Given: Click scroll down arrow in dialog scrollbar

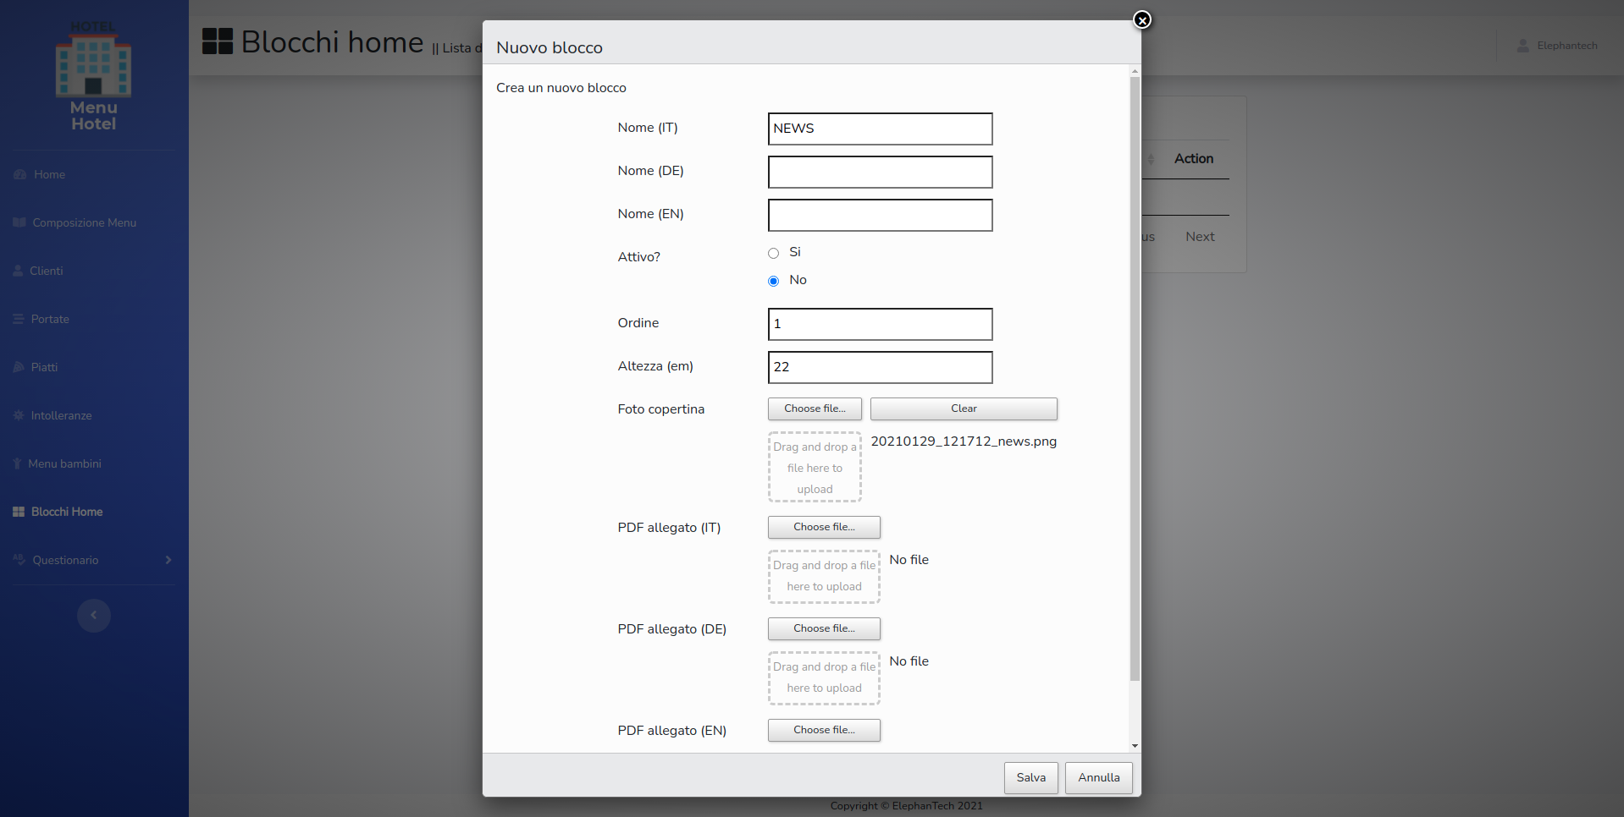Looking at the screenshot, I should pos(1135,746).
